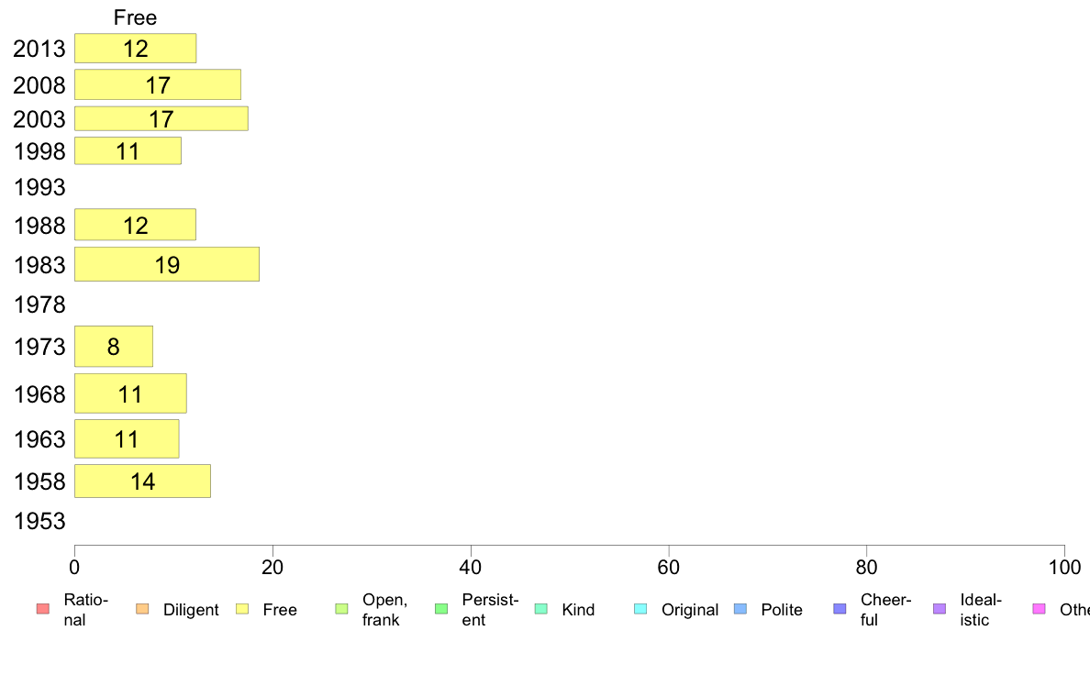1090x675 pixels.
Task: Select the 1973 bar showing 8
Action: (x=113, y=346)
